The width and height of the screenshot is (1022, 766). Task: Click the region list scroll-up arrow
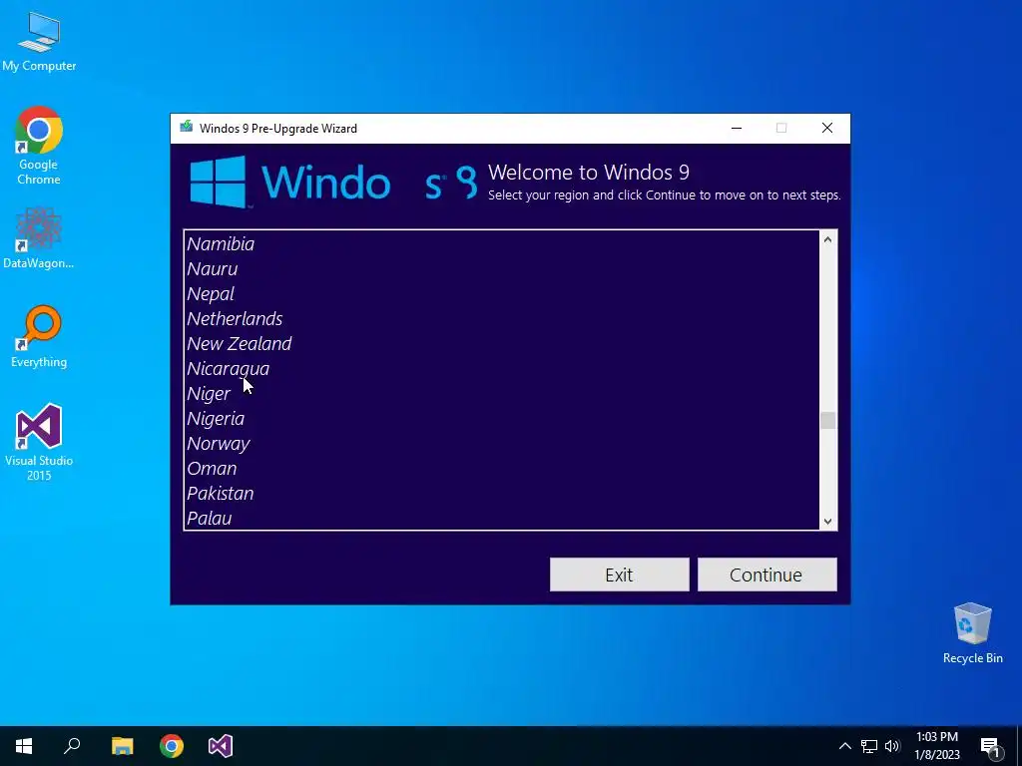(827, 239)
